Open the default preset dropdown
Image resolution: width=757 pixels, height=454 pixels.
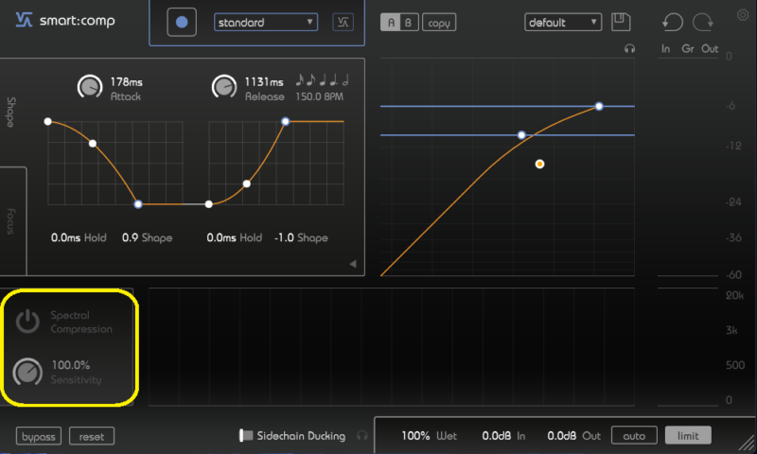(563, 23)
